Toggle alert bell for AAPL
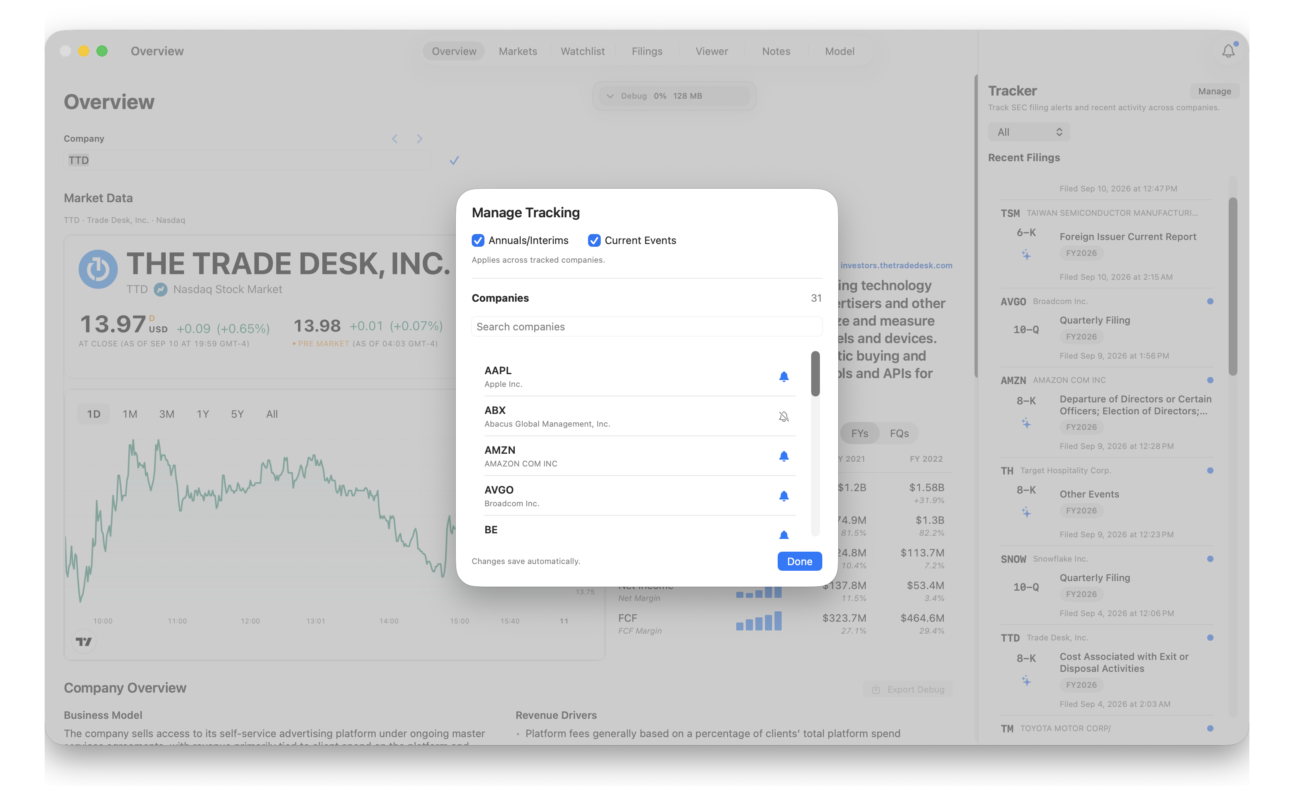Viewport: 1294px width, 804px height. [x=784, y=377]
